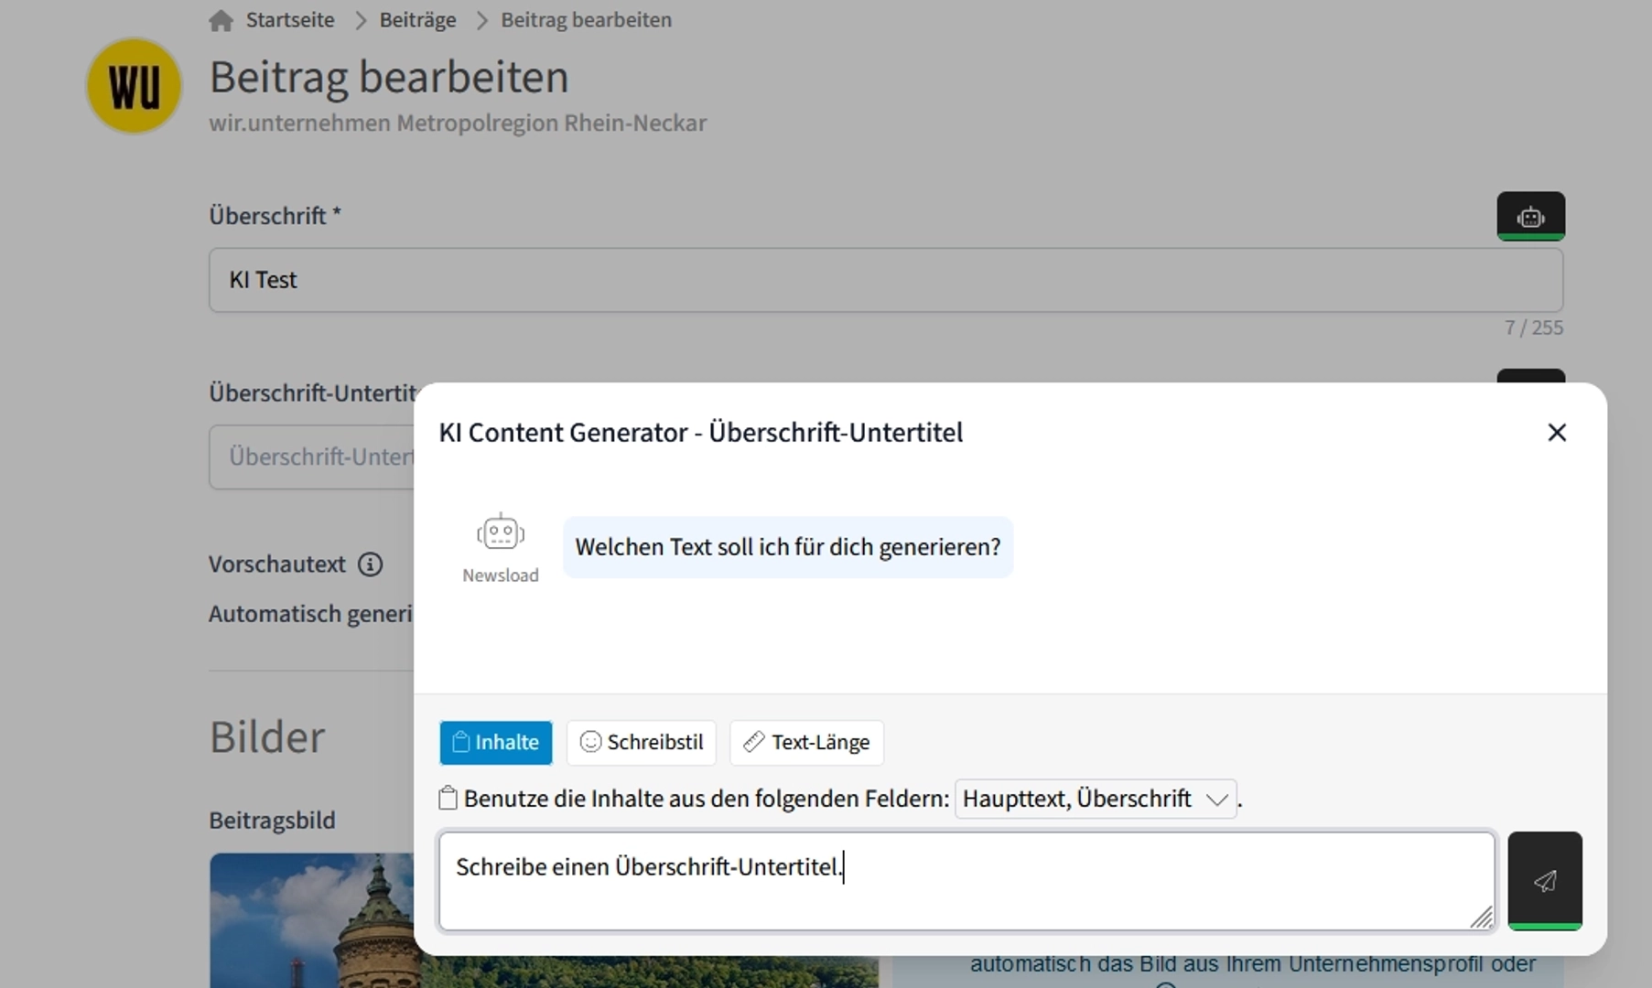Click the Überschrift-Untertitel input field
The height and width of the screenshot is (988, 1652).
[311, 456]
